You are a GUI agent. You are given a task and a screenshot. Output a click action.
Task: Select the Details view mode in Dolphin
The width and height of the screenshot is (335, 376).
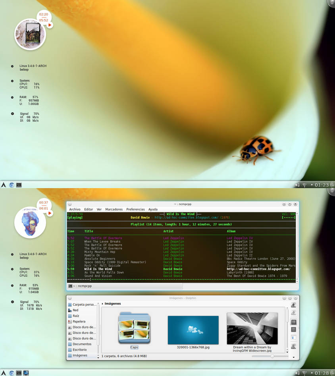[294, 329]
